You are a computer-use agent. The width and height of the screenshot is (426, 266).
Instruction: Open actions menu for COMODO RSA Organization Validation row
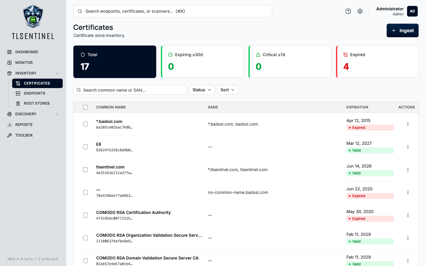408,238
